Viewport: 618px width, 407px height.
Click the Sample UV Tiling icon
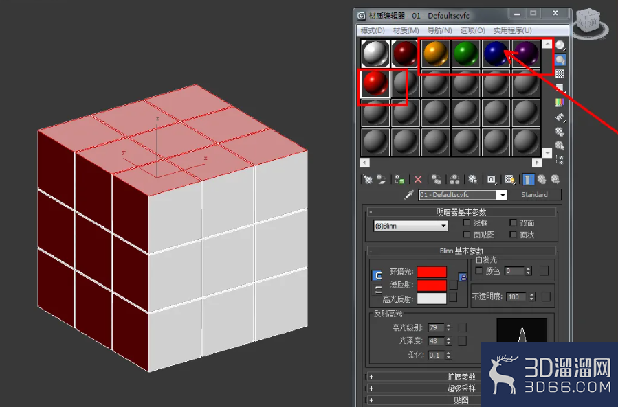pyautogui.click(x=560, y=88)
